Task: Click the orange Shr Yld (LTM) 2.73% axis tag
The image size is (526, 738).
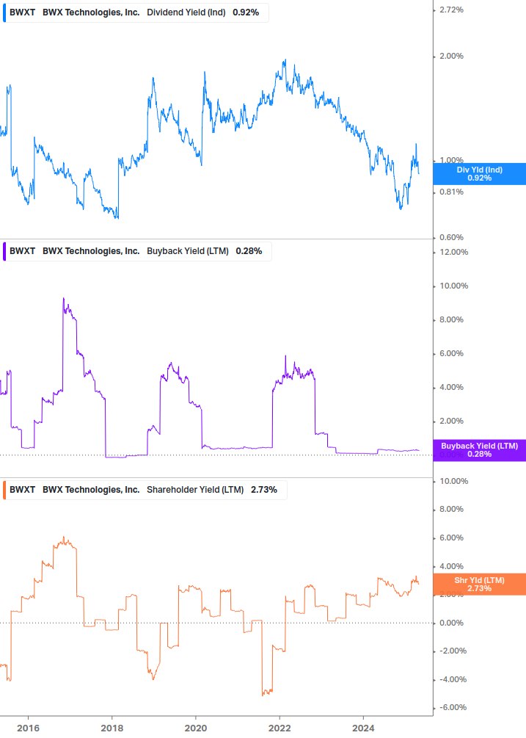Action: [x=480, y=584]
